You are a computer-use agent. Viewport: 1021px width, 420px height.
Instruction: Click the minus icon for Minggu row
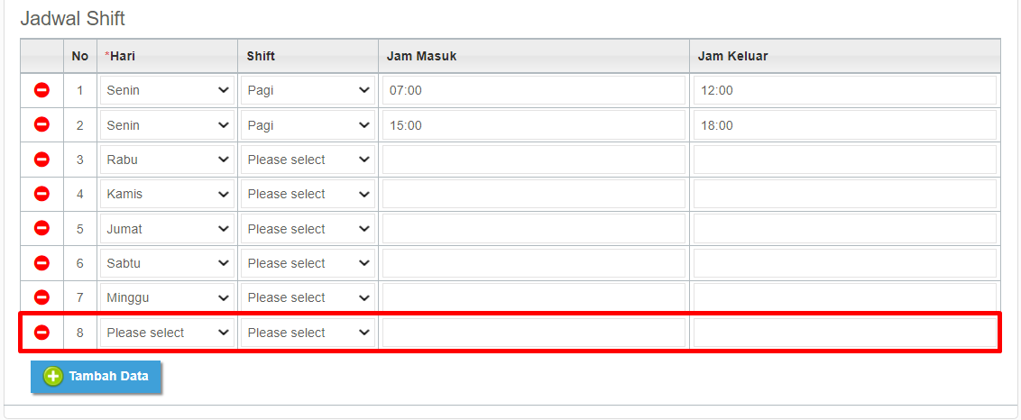coord(41,297)
